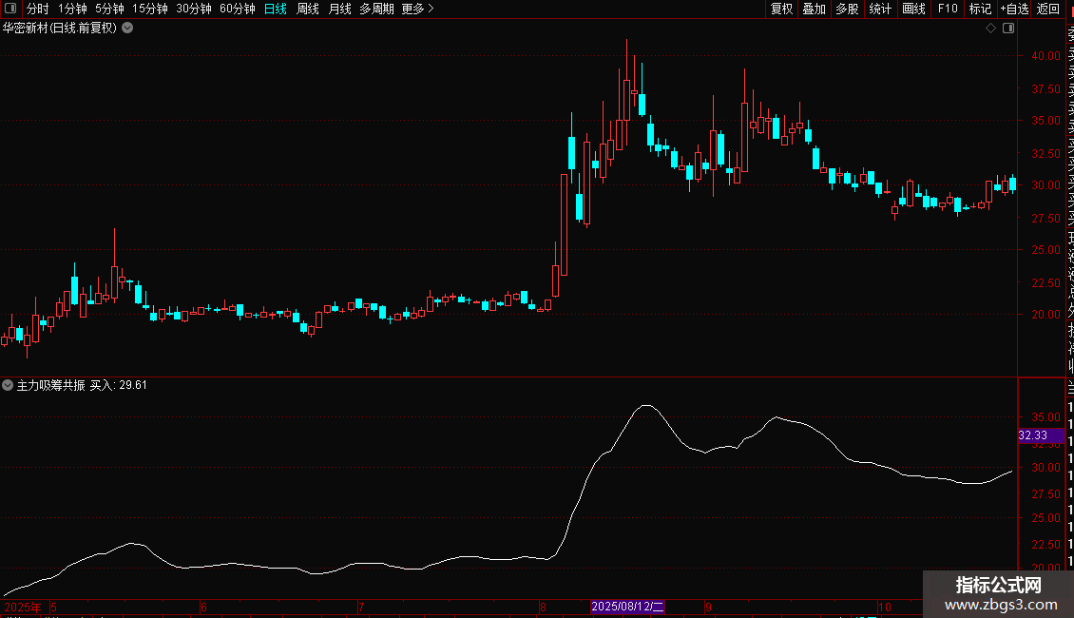Click the 37.50 price axis label
The width and height of the screenshot is (1074, 618).
1045,89
